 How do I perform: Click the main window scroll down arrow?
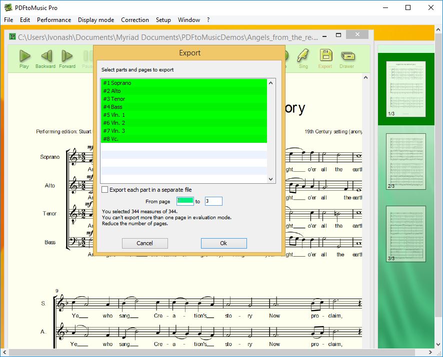click(x=438, y=345)
